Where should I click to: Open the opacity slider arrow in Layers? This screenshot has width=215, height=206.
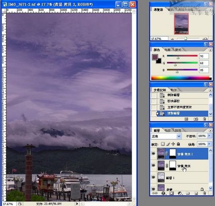[209, 136]
